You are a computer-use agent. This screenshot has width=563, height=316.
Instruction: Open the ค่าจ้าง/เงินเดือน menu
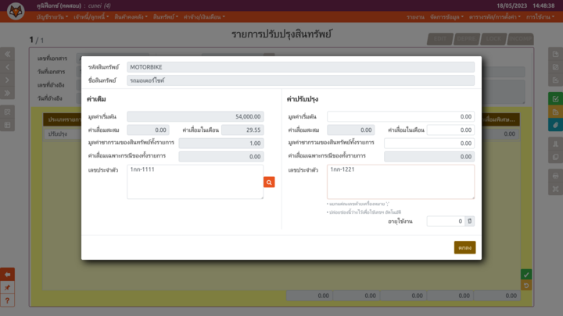tap(204, 17)
